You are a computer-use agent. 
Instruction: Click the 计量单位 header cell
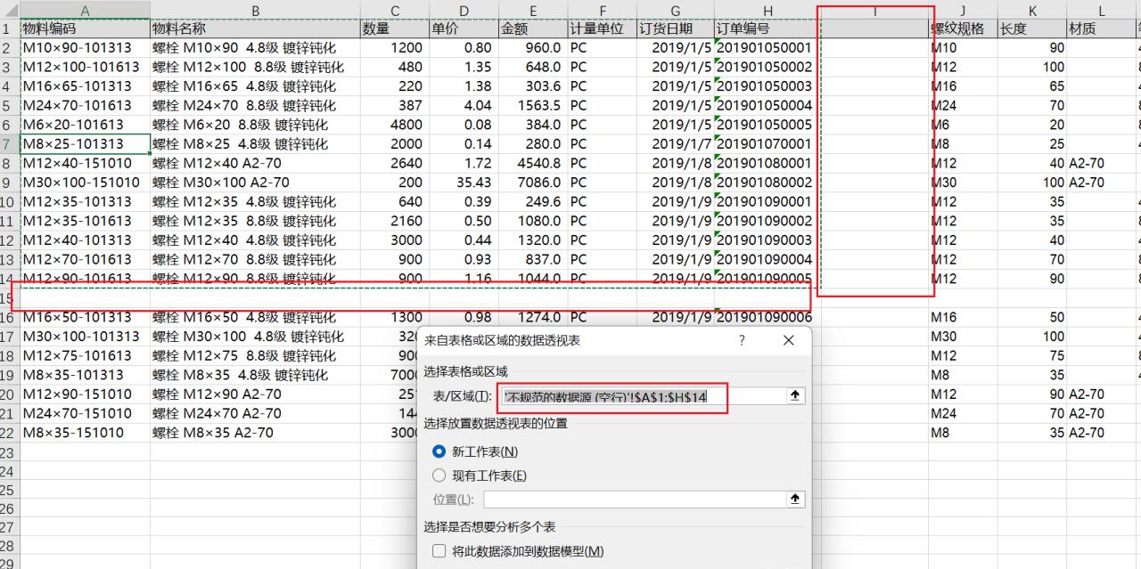pos(602,28)
